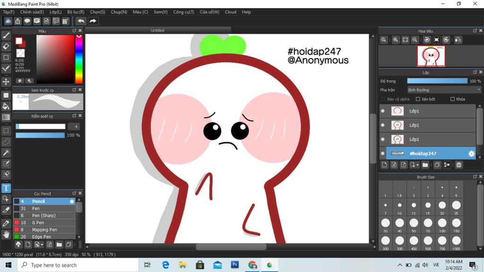Viewport: 484px width, 272px height.
Task: Select the Magic Wand tool
Action: 6,153
